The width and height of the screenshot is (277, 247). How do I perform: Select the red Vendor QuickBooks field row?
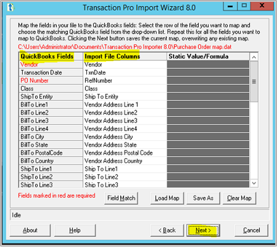click(51, 65)
